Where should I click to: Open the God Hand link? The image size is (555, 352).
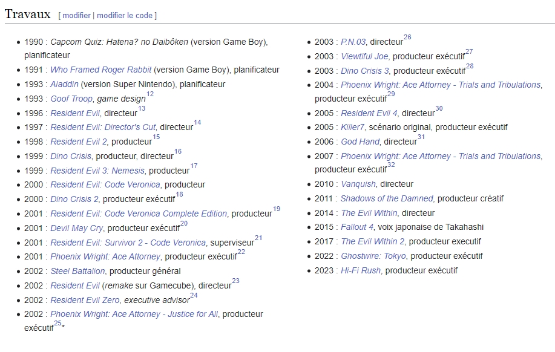pos(360,142)
